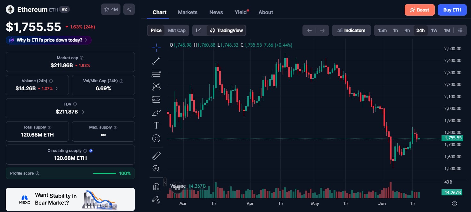Screen dimensions: 471x212
Task: Click Profile score info icon
Action: [37, 173]
